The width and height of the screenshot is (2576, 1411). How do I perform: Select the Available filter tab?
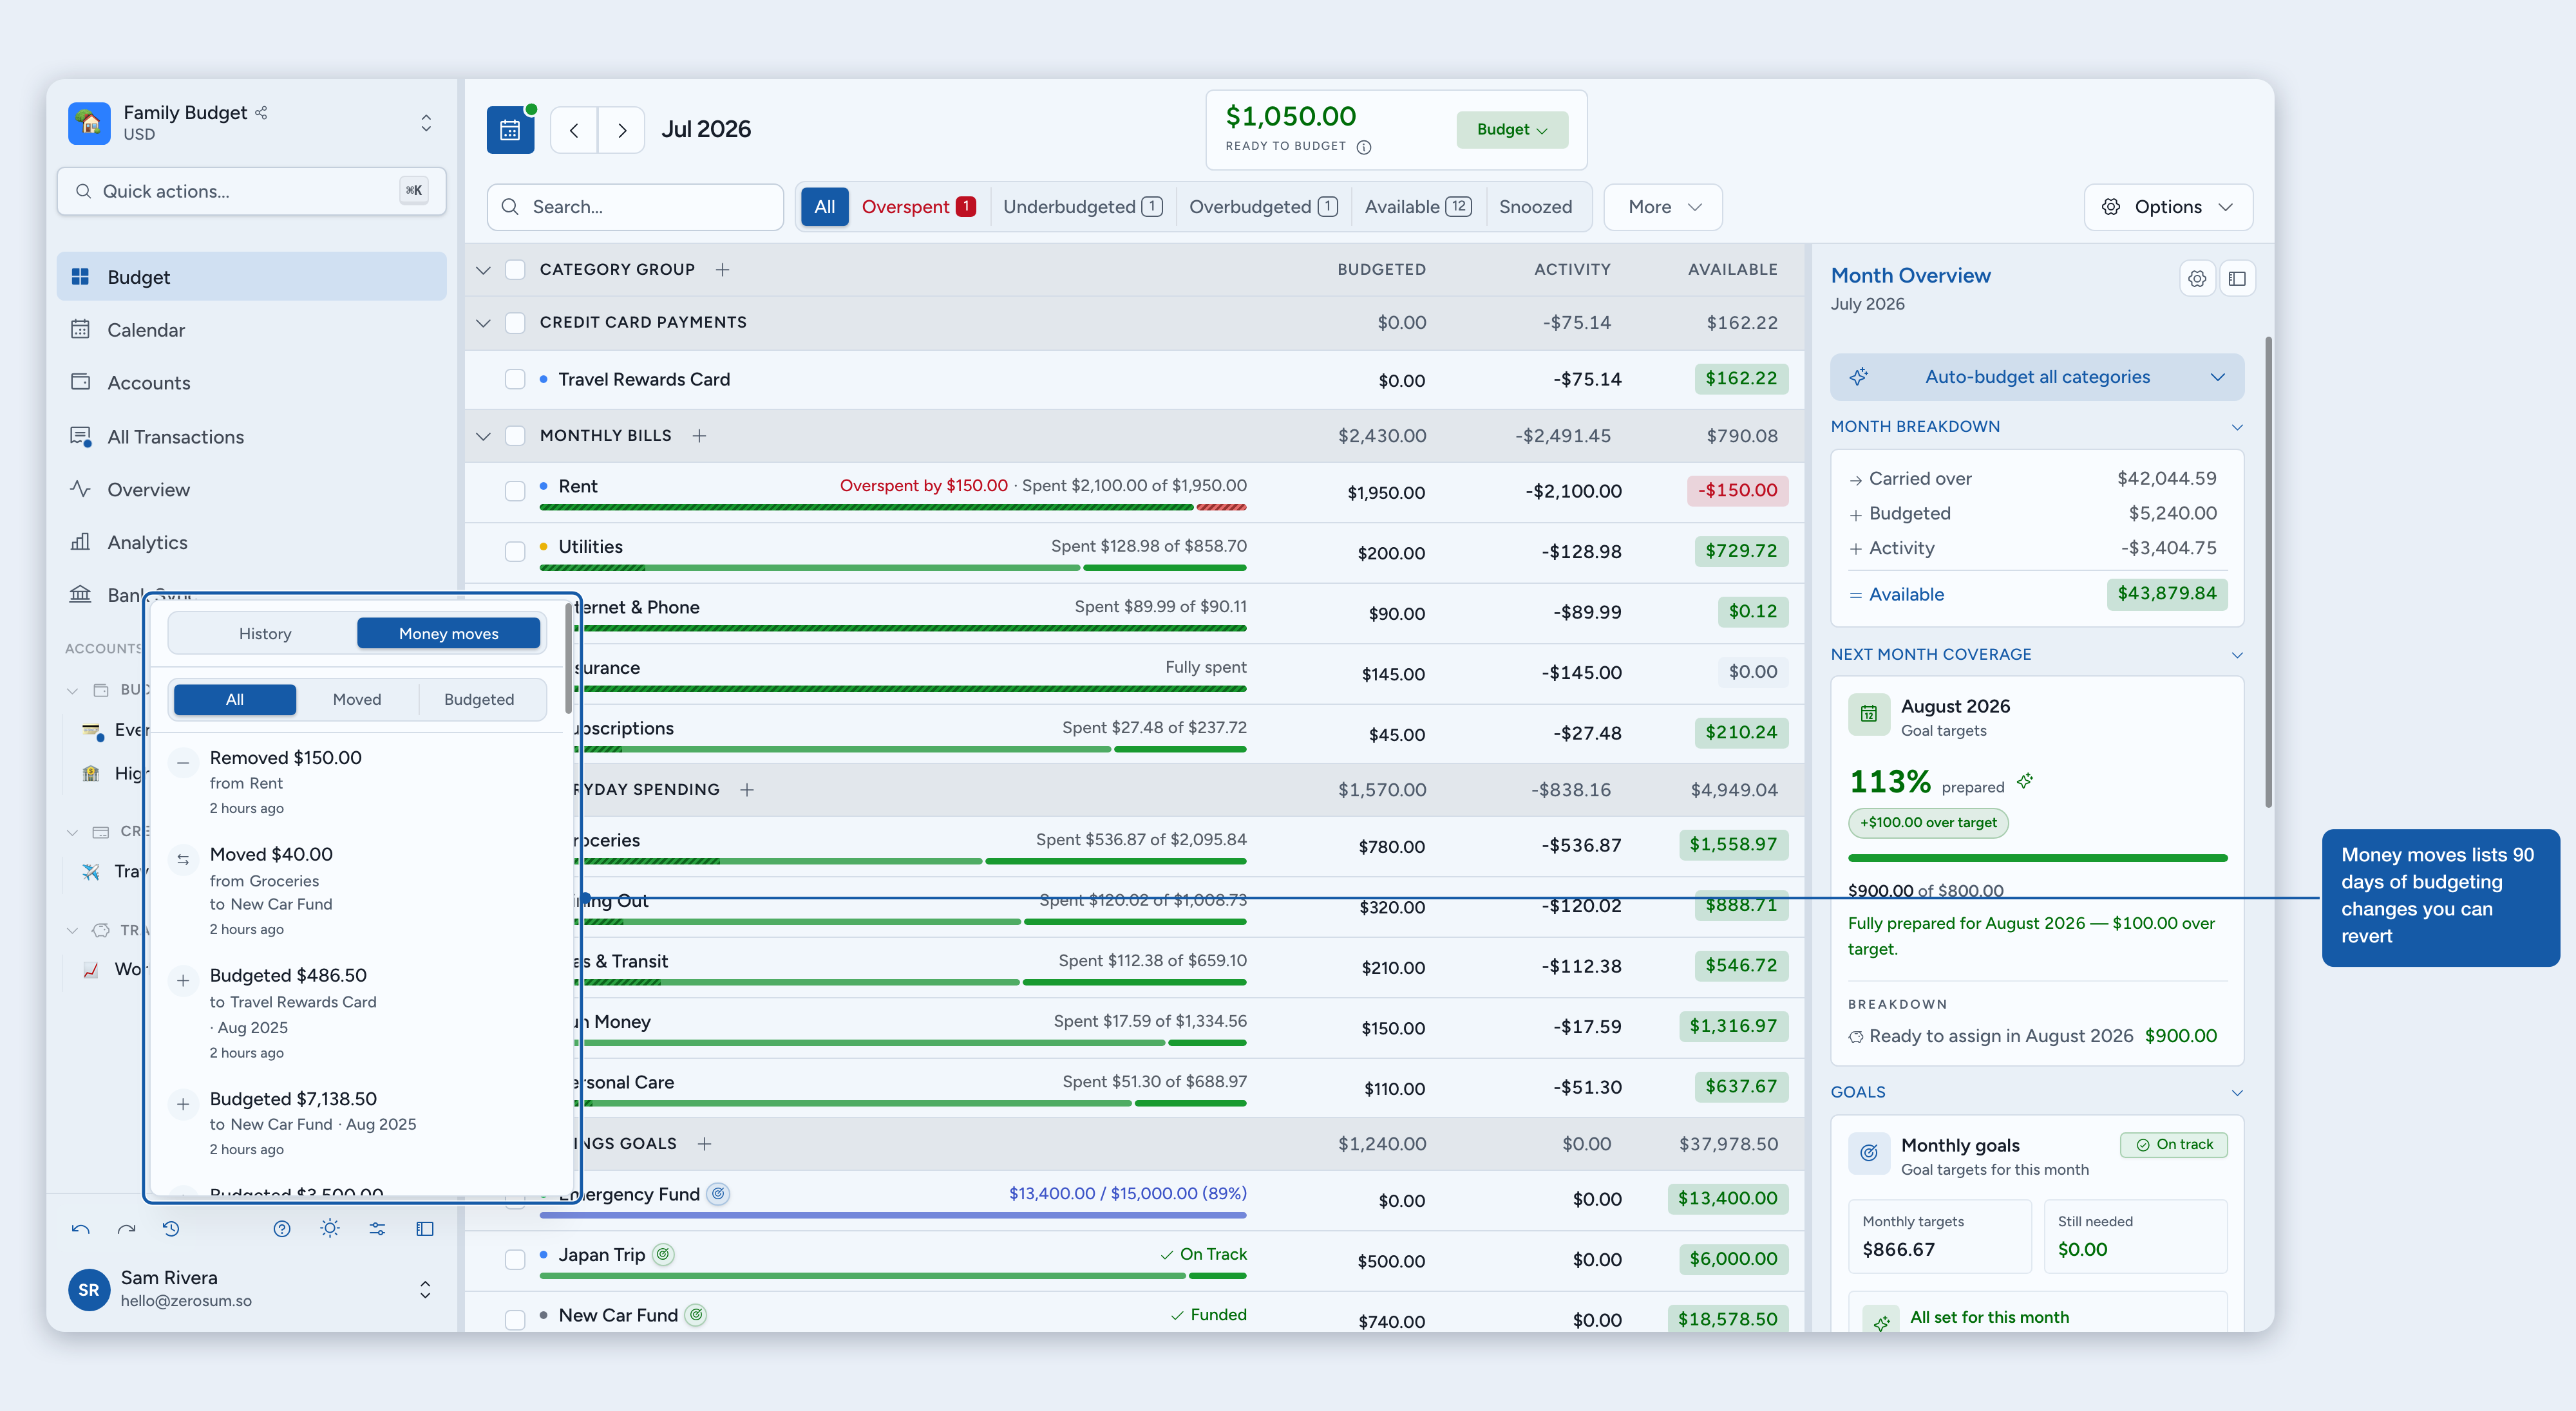[x=1418, y=207]
